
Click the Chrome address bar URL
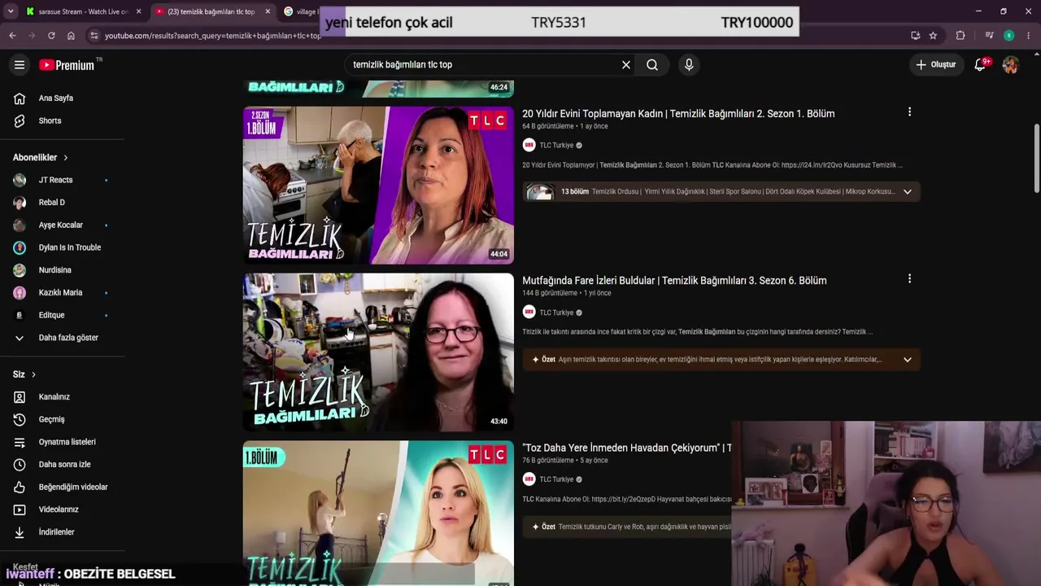pyautogui.click(x=213, y=36)
